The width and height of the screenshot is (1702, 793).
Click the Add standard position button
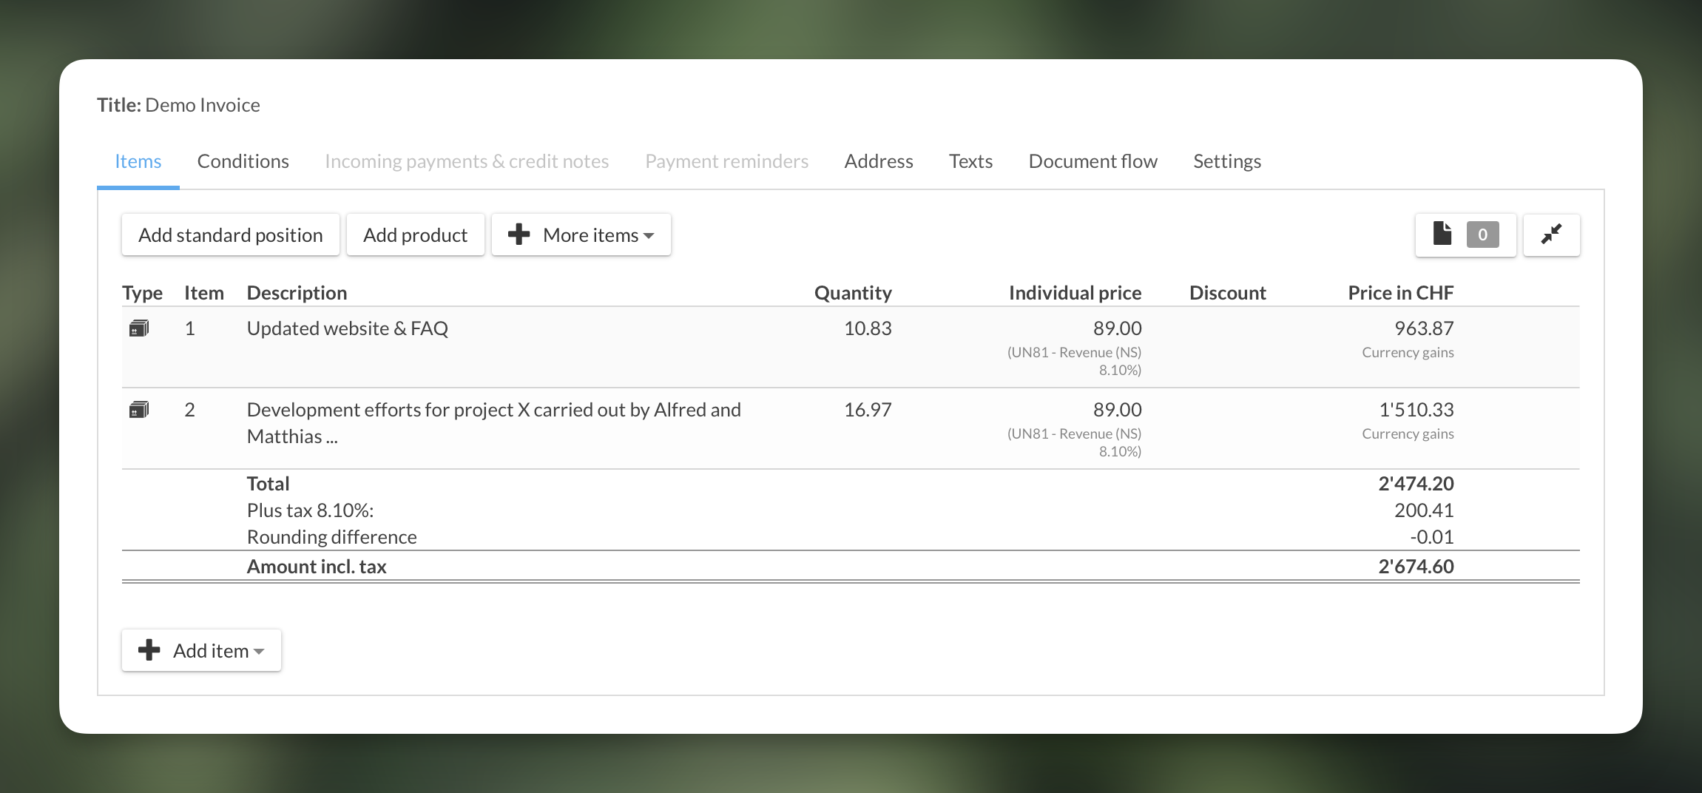[x=230, y=234]
